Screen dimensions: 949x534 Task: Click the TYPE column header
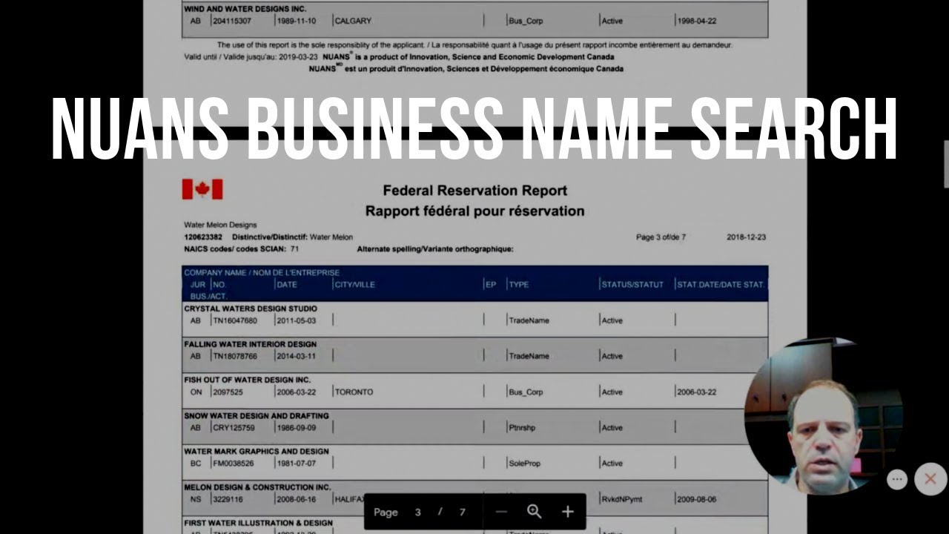click(x=519, y=285)
